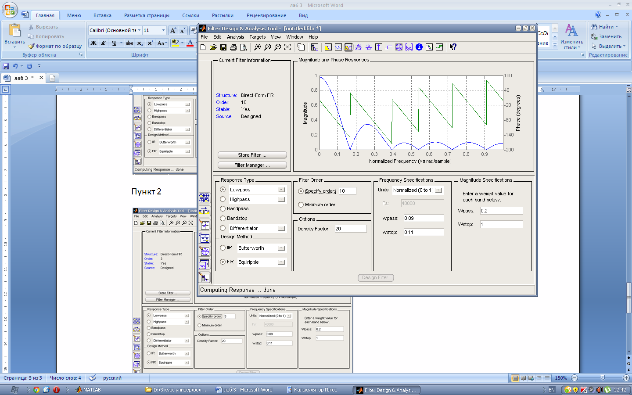Select the Zoom In magnifier tool
Screen dimensions: 632x395
(258, 47)
